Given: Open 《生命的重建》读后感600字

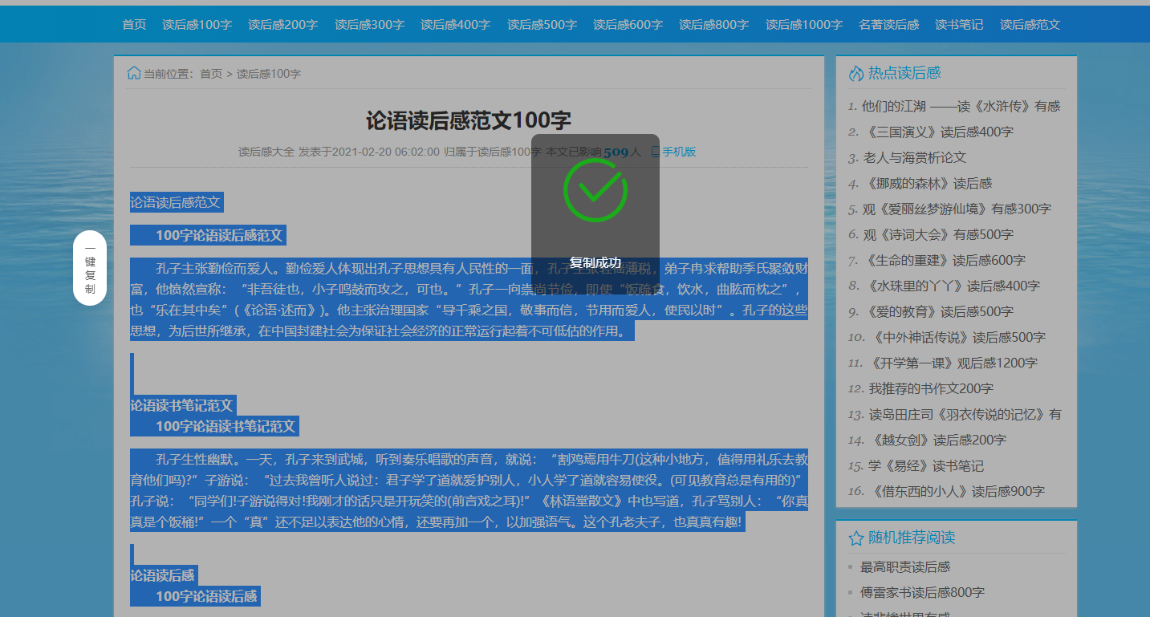Looking at the screenshot, I should 944,260.
